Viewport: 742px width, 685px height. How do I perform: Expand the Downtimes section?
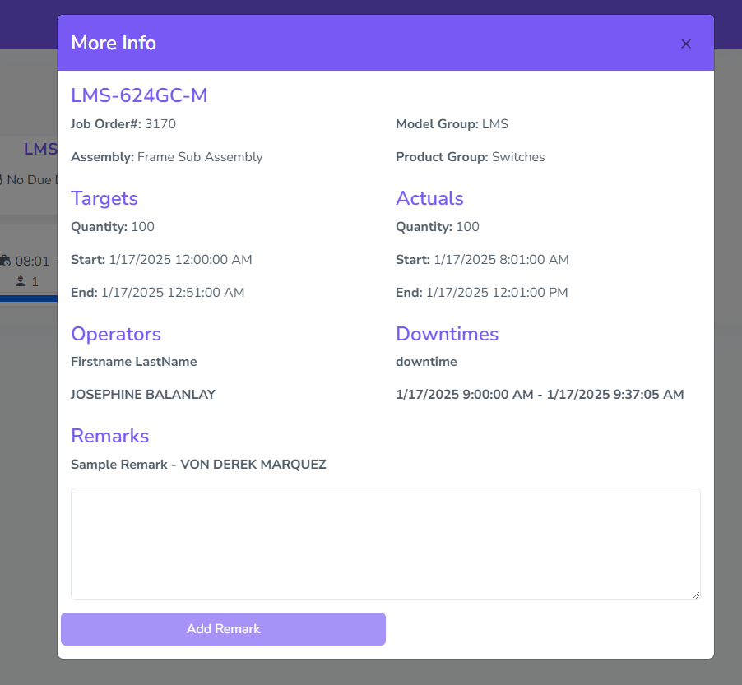(x=447, y=334)
